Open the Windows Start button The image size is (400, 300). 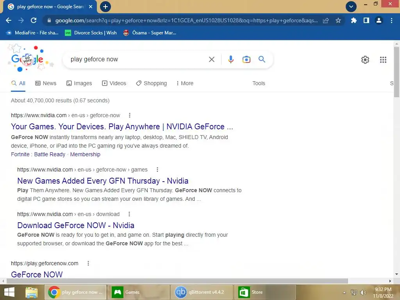(9, 292)
